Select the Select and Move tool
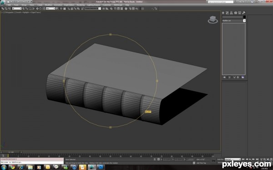The width and height of the screenshot is (273, 170). click(x=37, y=9)
